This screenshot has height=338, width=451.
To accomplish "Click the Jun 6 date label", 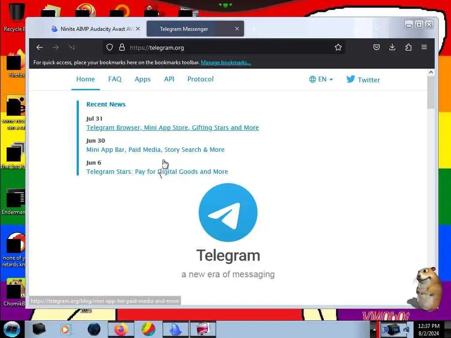I will point(94,163).
